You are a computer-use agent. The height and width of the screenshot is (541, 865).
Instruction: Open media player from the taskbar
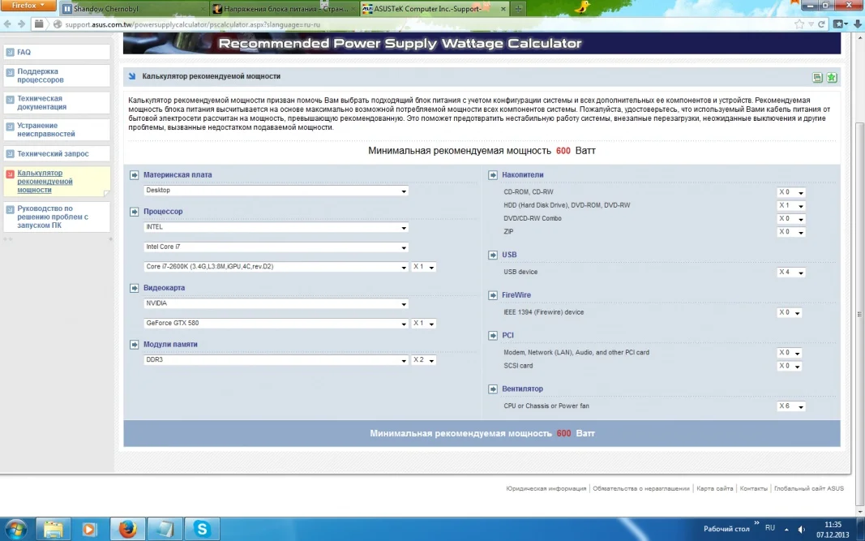[89, 529]
